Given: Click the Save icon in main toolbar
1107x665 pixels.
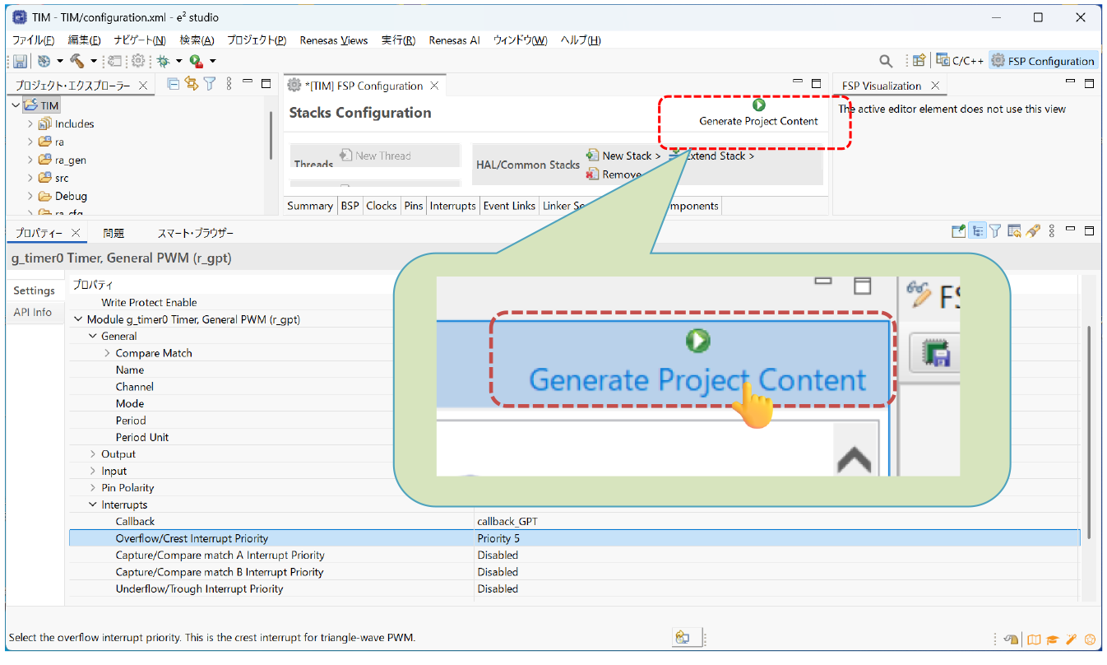Looking at the screenshot, I should tap(21, 61).
